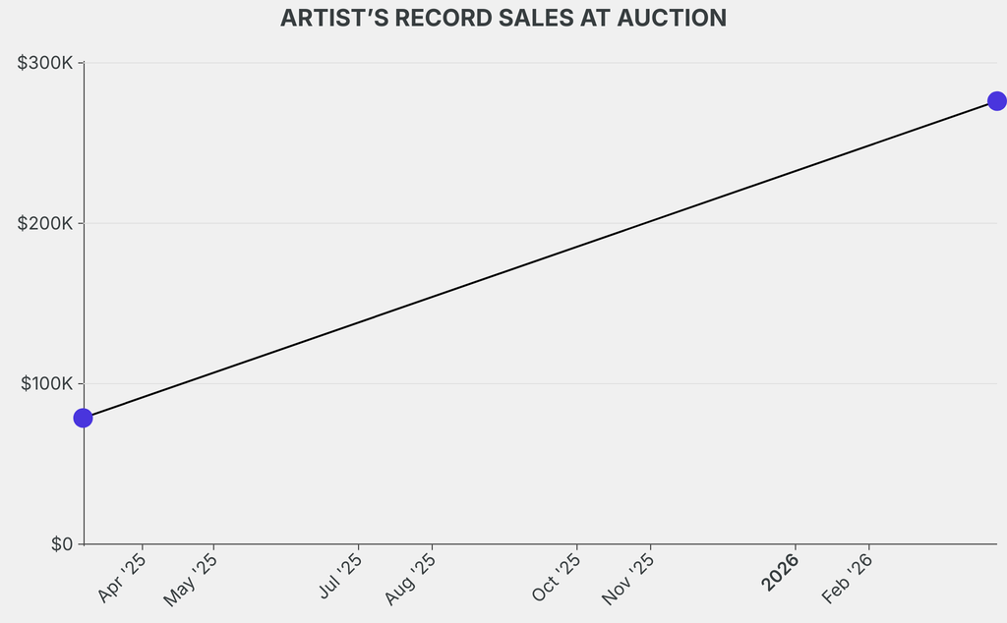Click the Apr '25 x-axis label
This screenshot has height=623, width=1007.
coord(123,578)
